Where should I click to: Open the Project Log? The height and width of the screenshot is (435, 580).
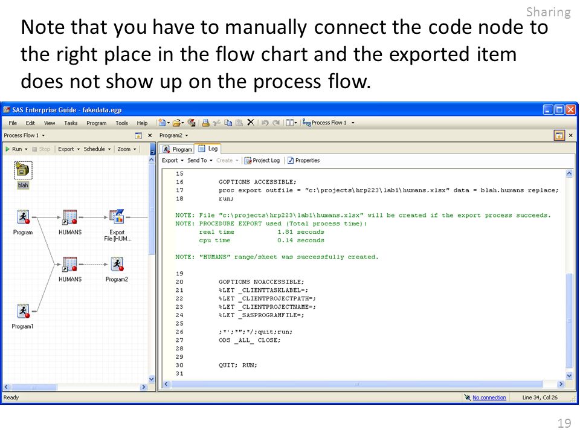[262, 161]
